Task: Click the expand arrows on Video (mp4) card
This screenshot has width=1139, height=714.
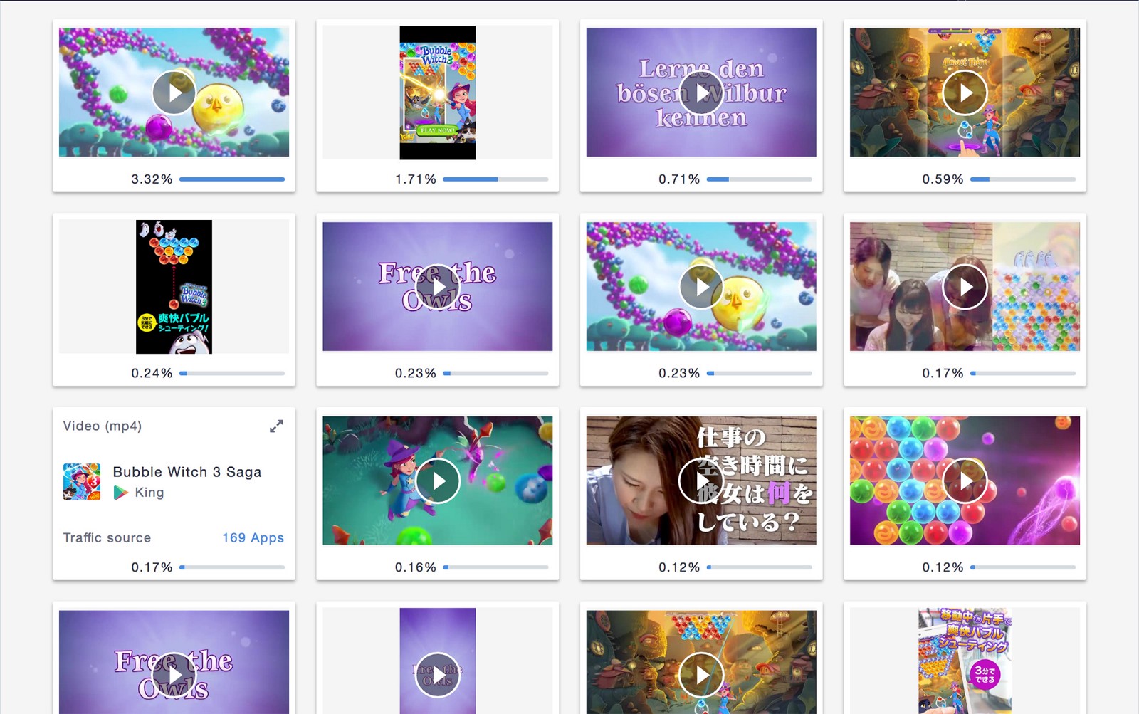Action: point(276,426)
